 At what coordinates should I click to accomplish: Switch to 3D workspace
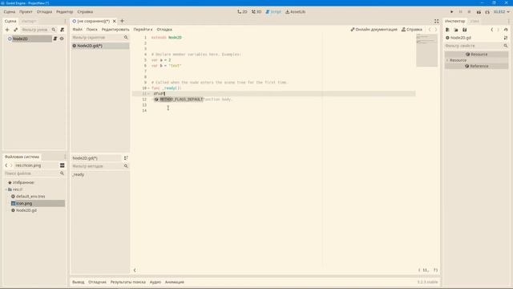coord(256,12)
